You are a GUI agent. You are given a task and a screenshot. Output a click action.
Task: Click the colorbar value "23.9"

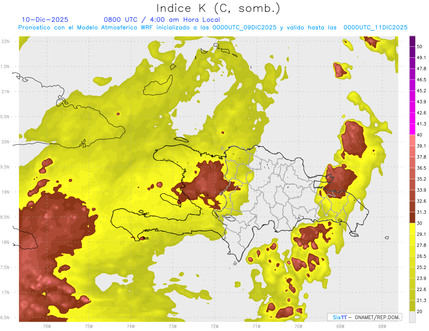(421, 278)
